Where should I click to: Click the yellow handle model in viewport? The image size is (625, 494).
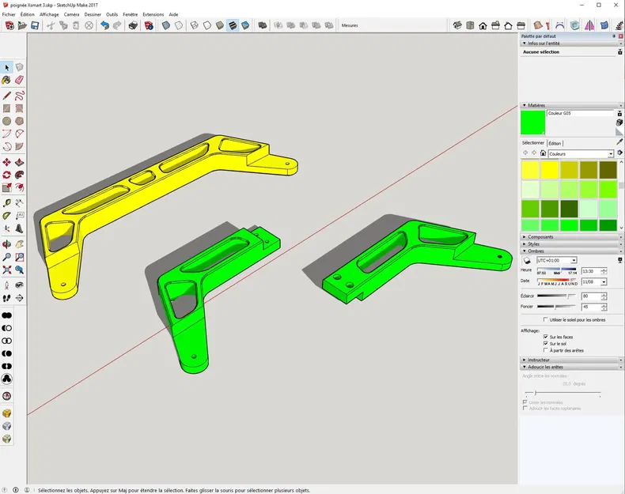[x=151, y=187]
